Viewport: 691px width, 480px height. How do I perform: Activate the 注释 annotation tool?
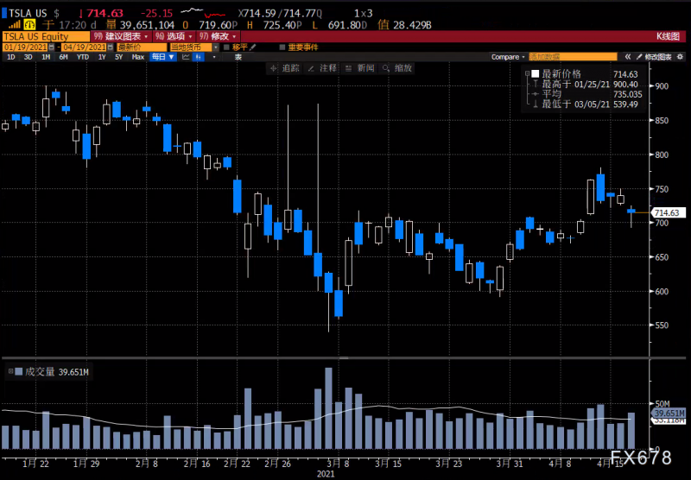point(322,68)
